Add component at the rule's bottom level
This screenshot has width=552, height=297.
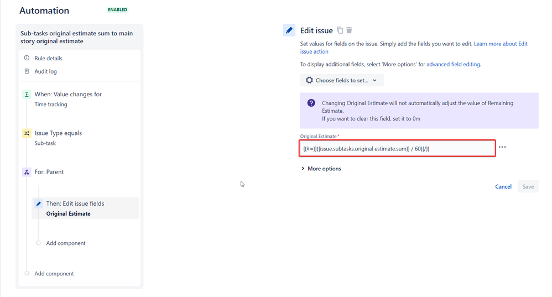pos(54,273)
